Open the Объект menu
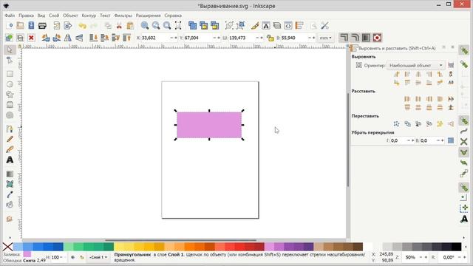 coord(70,16)
